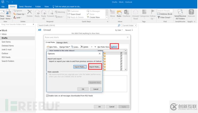This screenshot has width=198, height=113.
Task: Open the View ribbon tab
Action: click(x=46, y=7)
